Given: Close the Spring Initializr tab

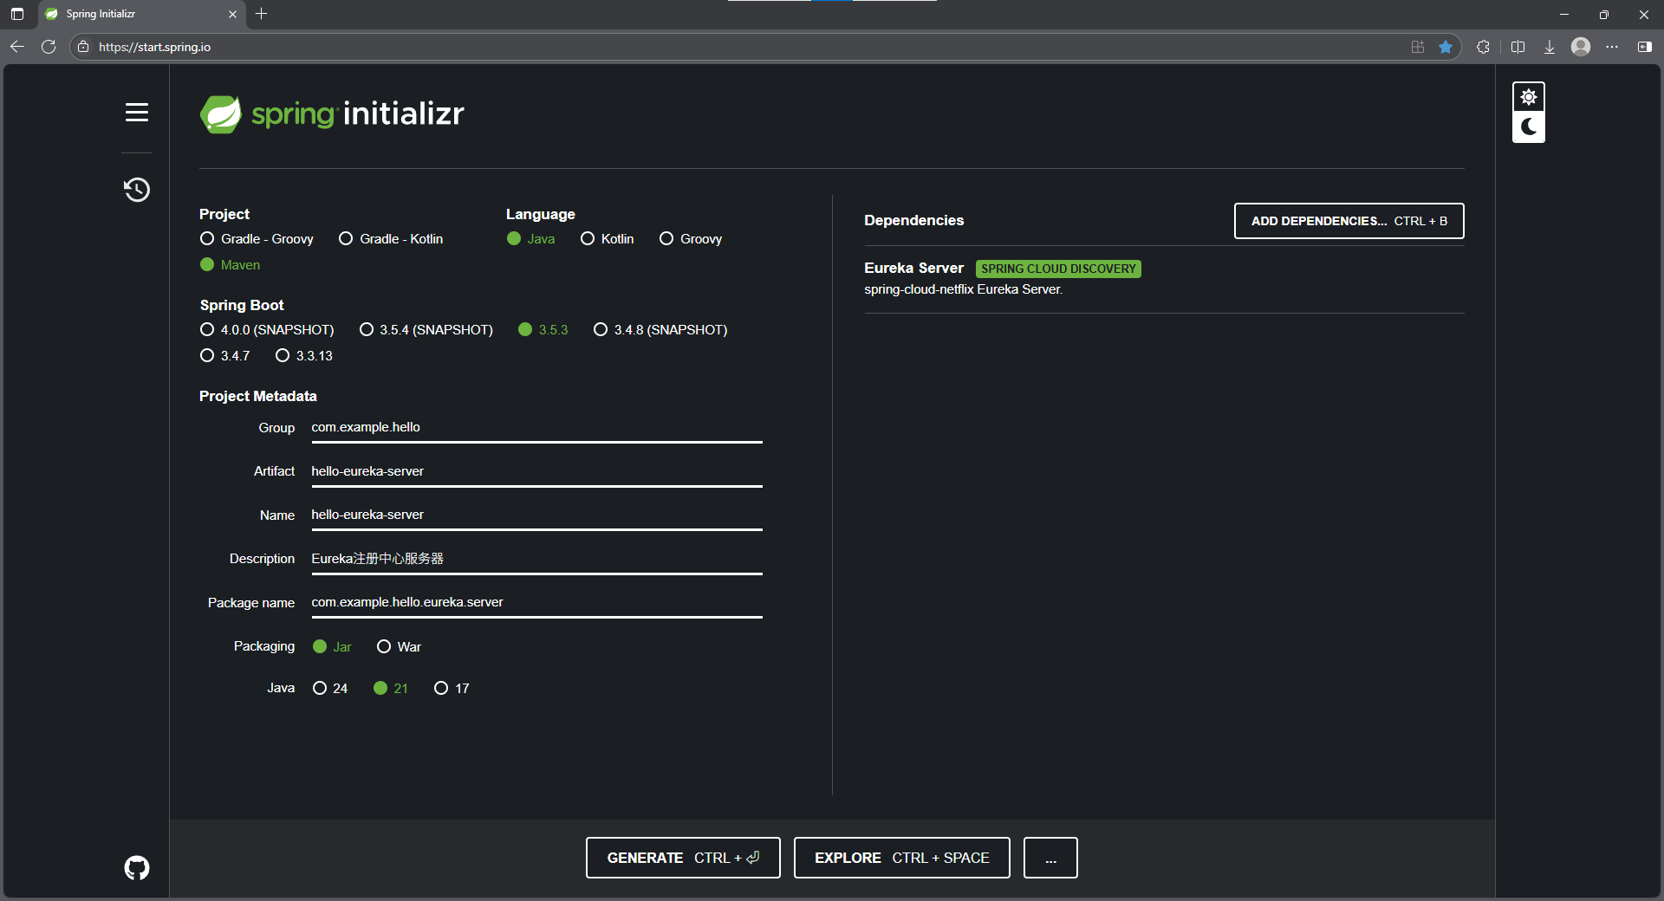Looking at the screenshot, I should [232, 14].
